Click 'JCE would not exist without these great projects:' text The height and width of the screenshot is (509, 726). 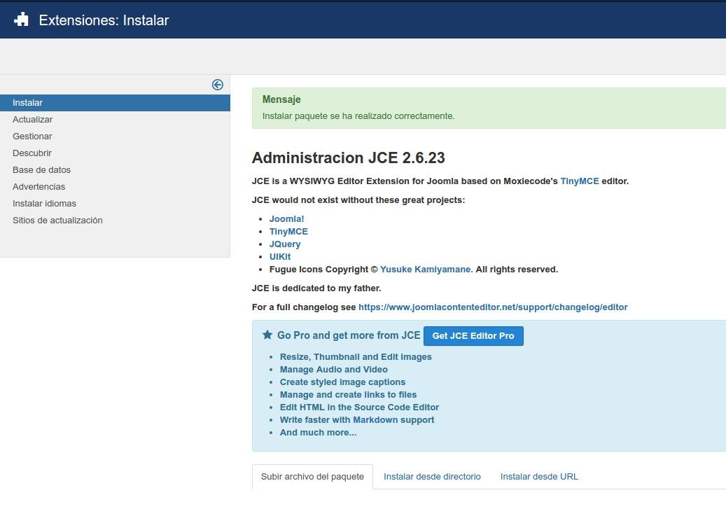(x=358, y=200)
